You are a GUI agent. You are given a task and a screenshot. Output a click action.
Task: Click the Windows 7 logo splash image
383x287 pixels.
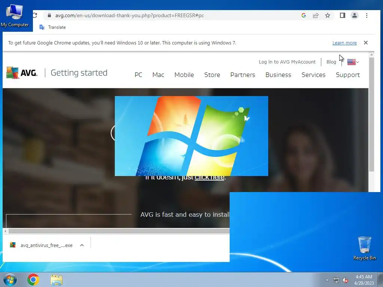(x=191, y=136)
